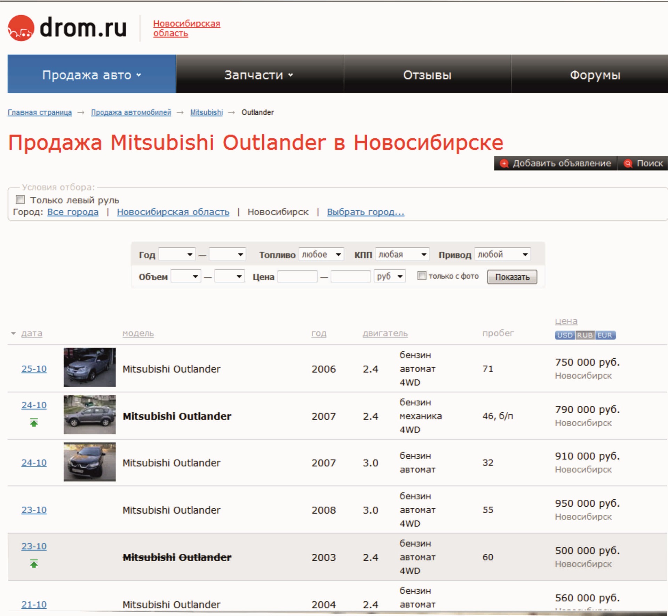
Task: Click the drom.ru red car logo
Action: 21,28
